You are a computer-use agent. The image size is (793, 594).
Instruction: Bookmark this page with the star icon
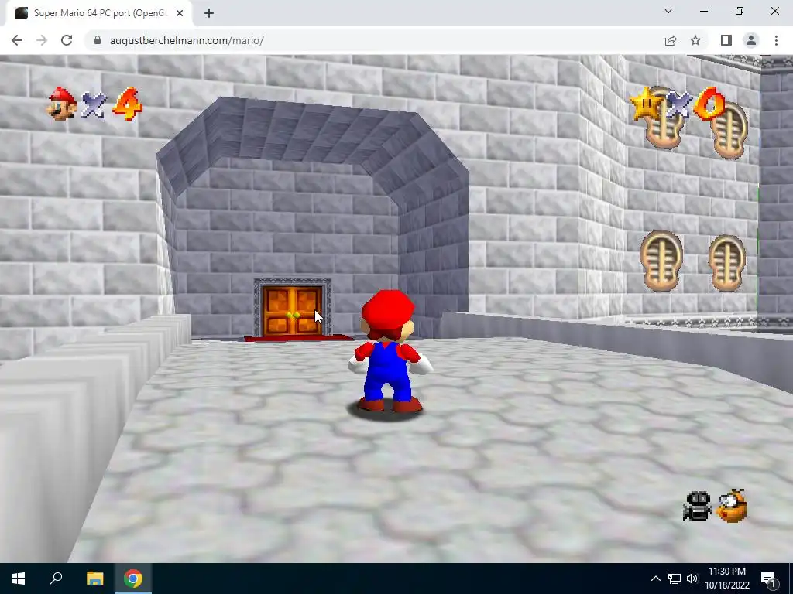coord(695,40)
